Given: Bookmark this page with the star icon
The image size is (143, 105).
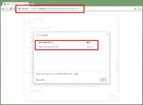Looking at the screenshot, I should (x=135, y=9).
